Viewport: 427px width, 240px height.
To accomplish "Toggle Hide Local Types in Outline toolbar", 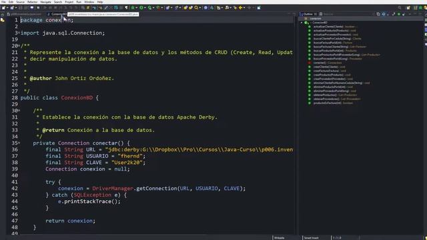I will click(403, 14).
